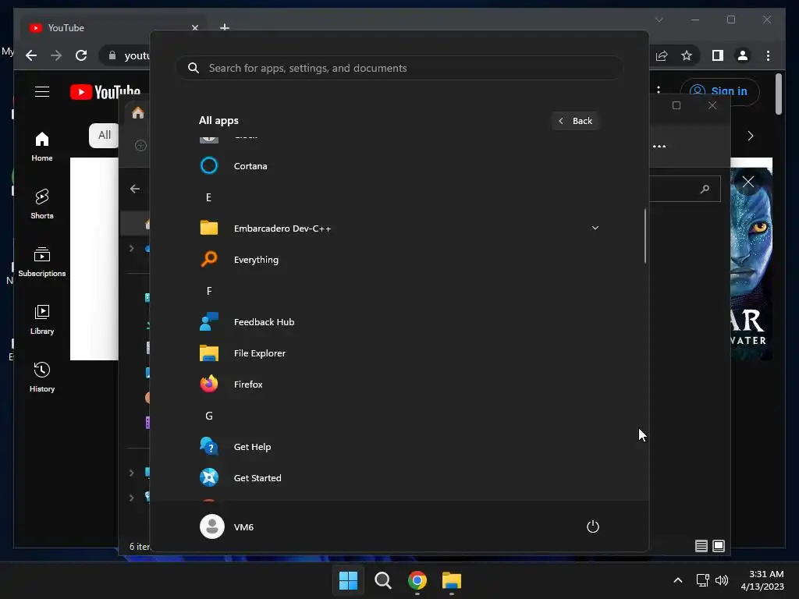Viewport: 799px width, 599px height.
Task: Click the YouTube page scrollbar
Action: pos(778,94)
